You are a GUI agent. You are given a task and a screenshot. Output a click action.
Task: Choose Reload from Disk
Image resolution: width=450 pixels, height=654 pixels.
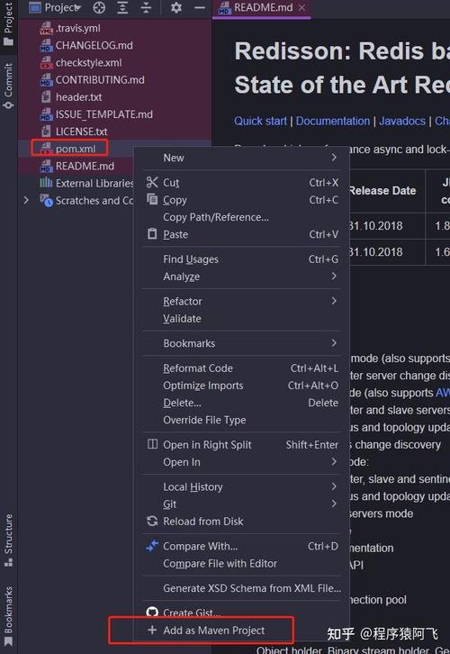(x=242, y=522)
